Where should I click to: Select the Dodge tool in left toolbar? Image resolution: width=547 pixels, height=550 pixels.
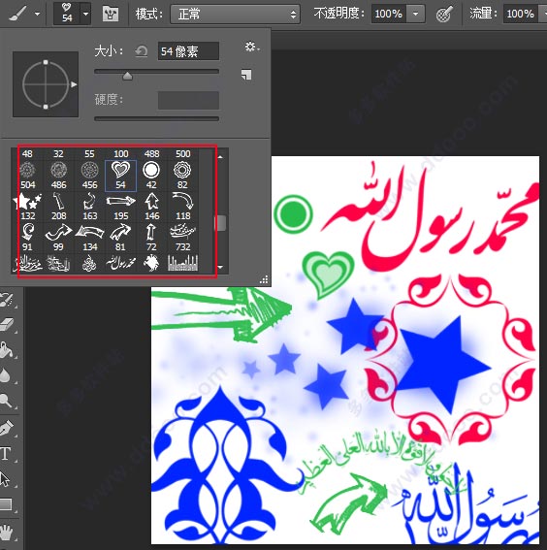click(x=7, y=401)
